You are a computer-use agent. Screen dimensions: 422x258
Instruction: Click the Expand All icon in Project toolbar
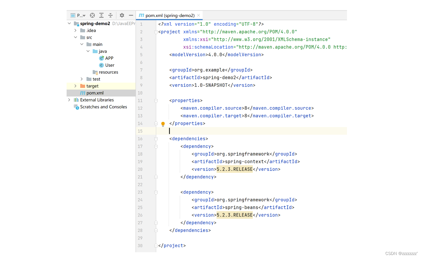point(101,15)
